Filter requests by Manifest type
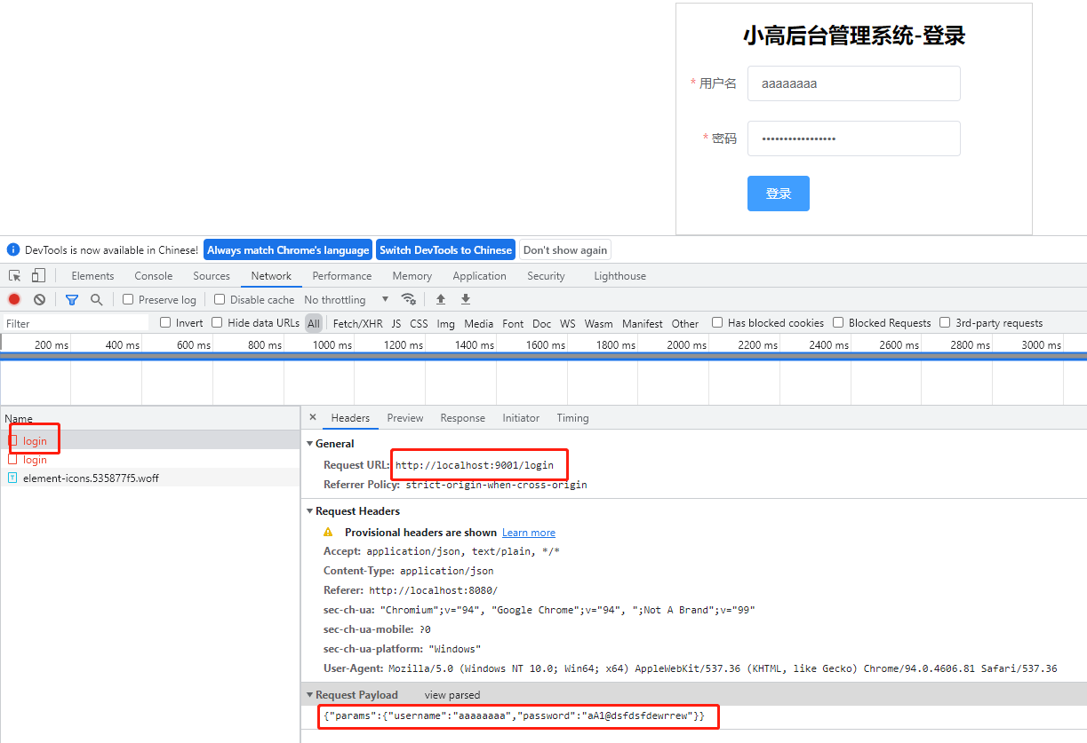Screen dimensions: 1087x743 [643, 323]
